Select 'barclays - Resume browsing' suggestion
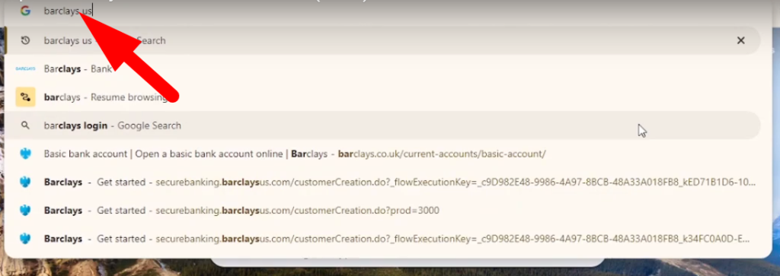 click(382, 97)
